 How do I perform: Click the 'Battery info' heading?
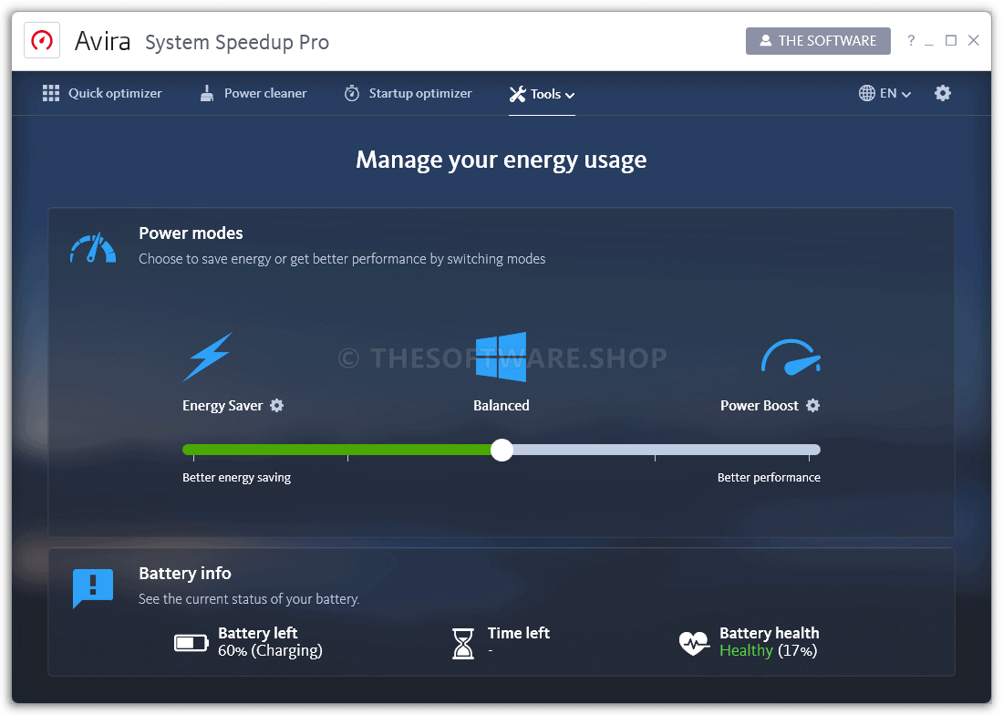185,574
